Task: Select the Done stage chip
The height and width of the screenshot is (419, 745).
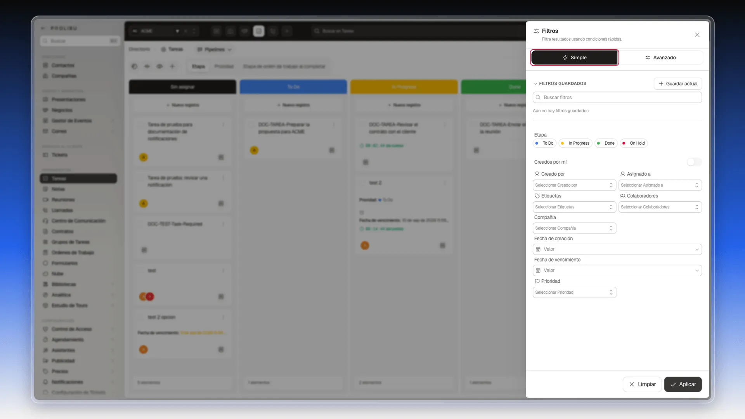Action: click(x=606, y=143)
